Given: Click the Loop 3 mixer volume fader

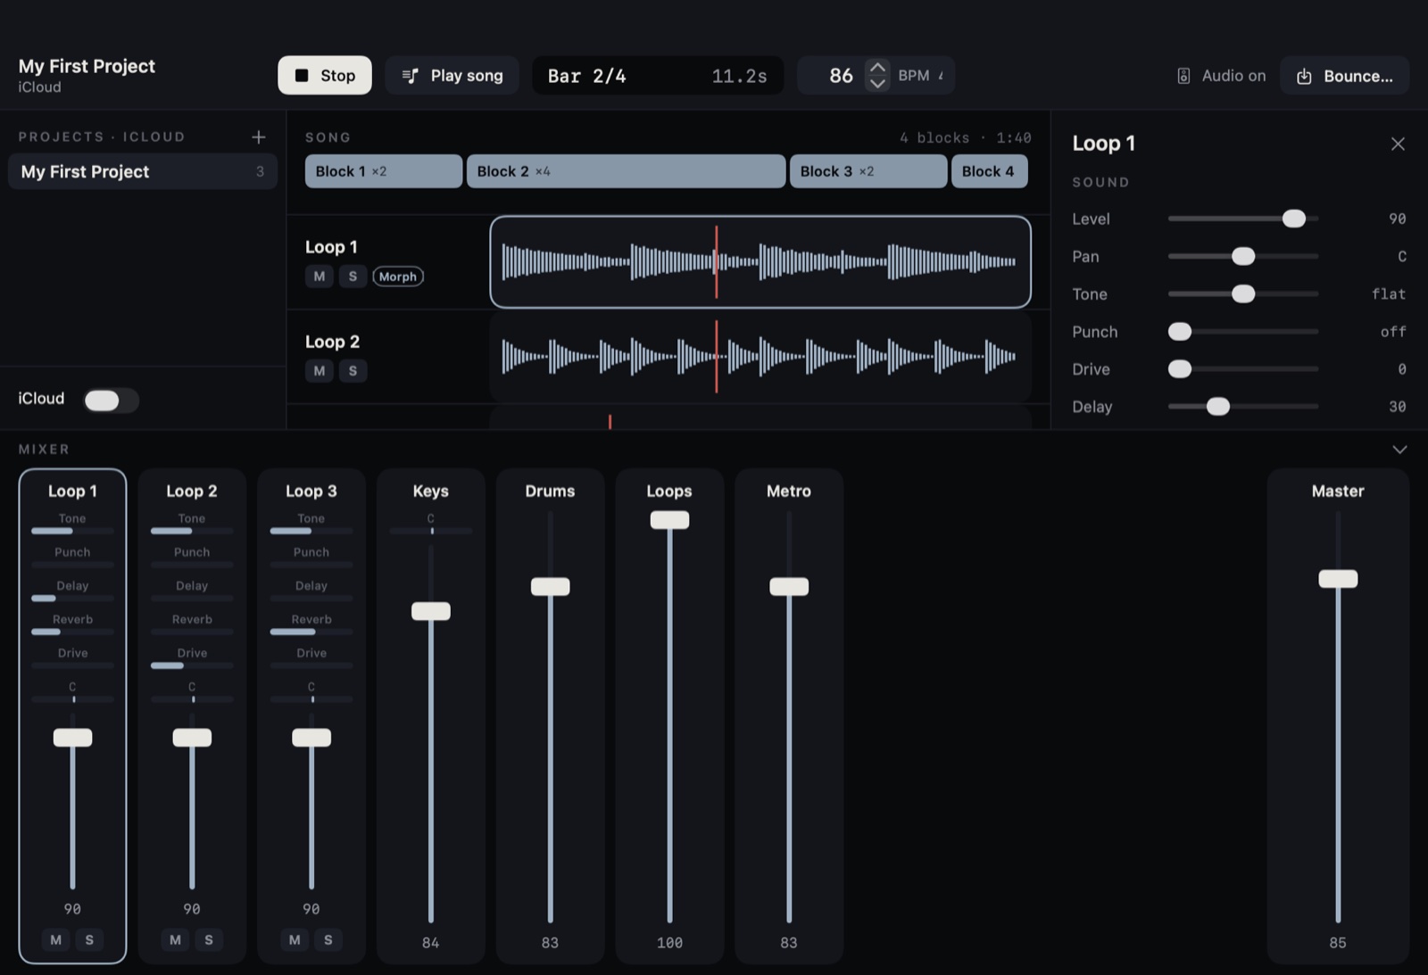Looking at the screenshot, I should pyautogui.click(x=311, y=738).
